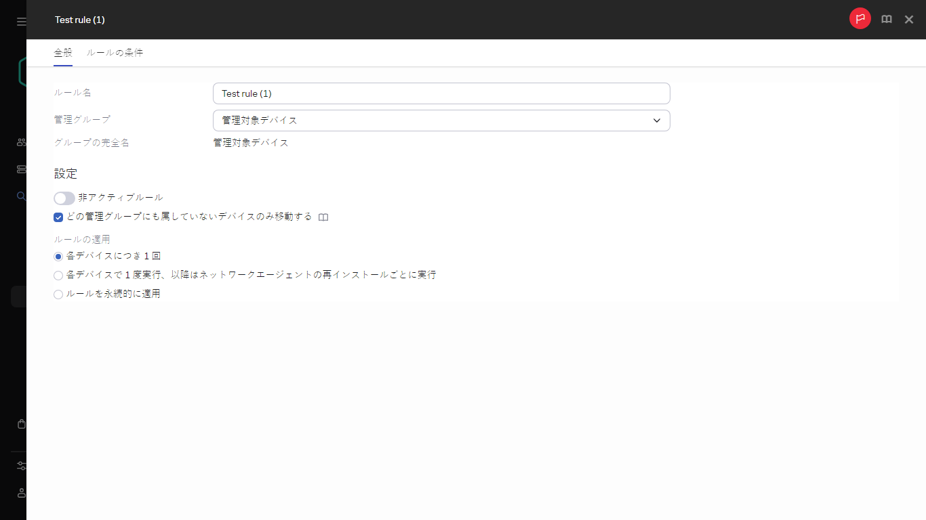Open the user management sidebar icon
This screenshot has width=926, height=520.
(20, 142)
